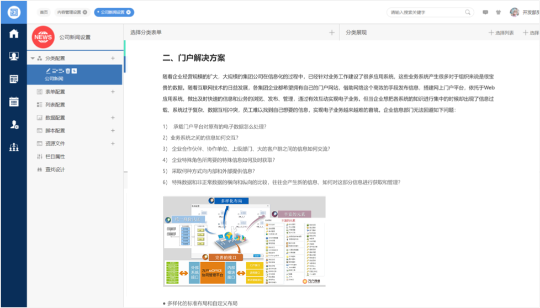
Task: Click the user avatar in the top right
Action: pos(514,12)
